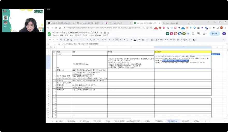
Task: Apply percent format icon
Action: (87, 40)
